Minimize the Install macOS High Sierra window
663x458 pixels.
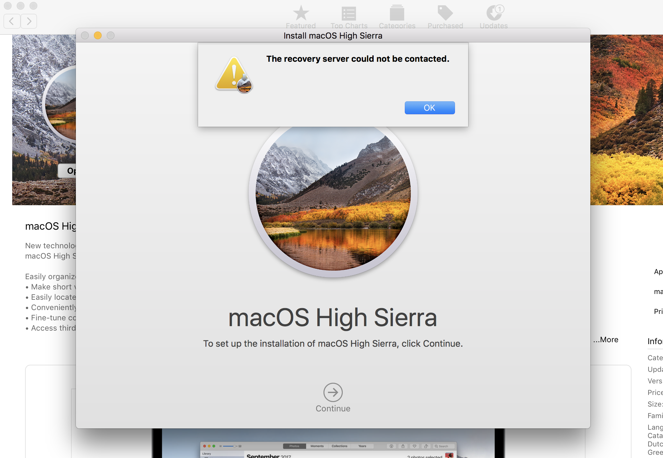coord(98,35)
